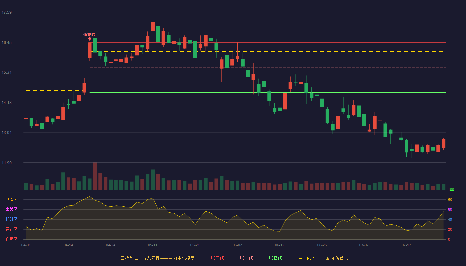The width and height of the screenshot is (466, 266).
Task: Click the 04-01 date label
Action: (x=26, y=245)
